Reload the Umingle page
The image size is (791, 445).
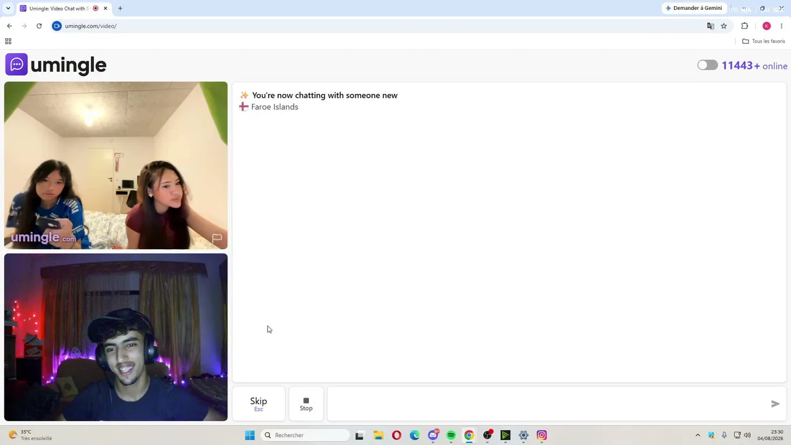pyautogui.click(x=39, y=26)
